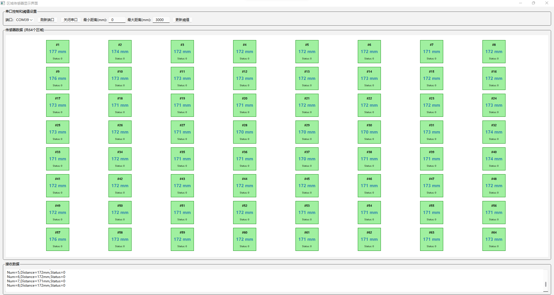Select sensor tile #60
Image resolution: width=554 pixels, height=295 pixels.
(x=245, y=239)
